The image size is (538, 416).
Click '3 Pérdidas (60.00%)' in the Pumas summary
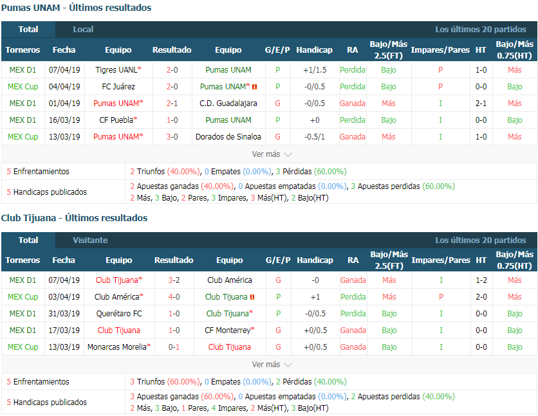click(x=311, y=172)
